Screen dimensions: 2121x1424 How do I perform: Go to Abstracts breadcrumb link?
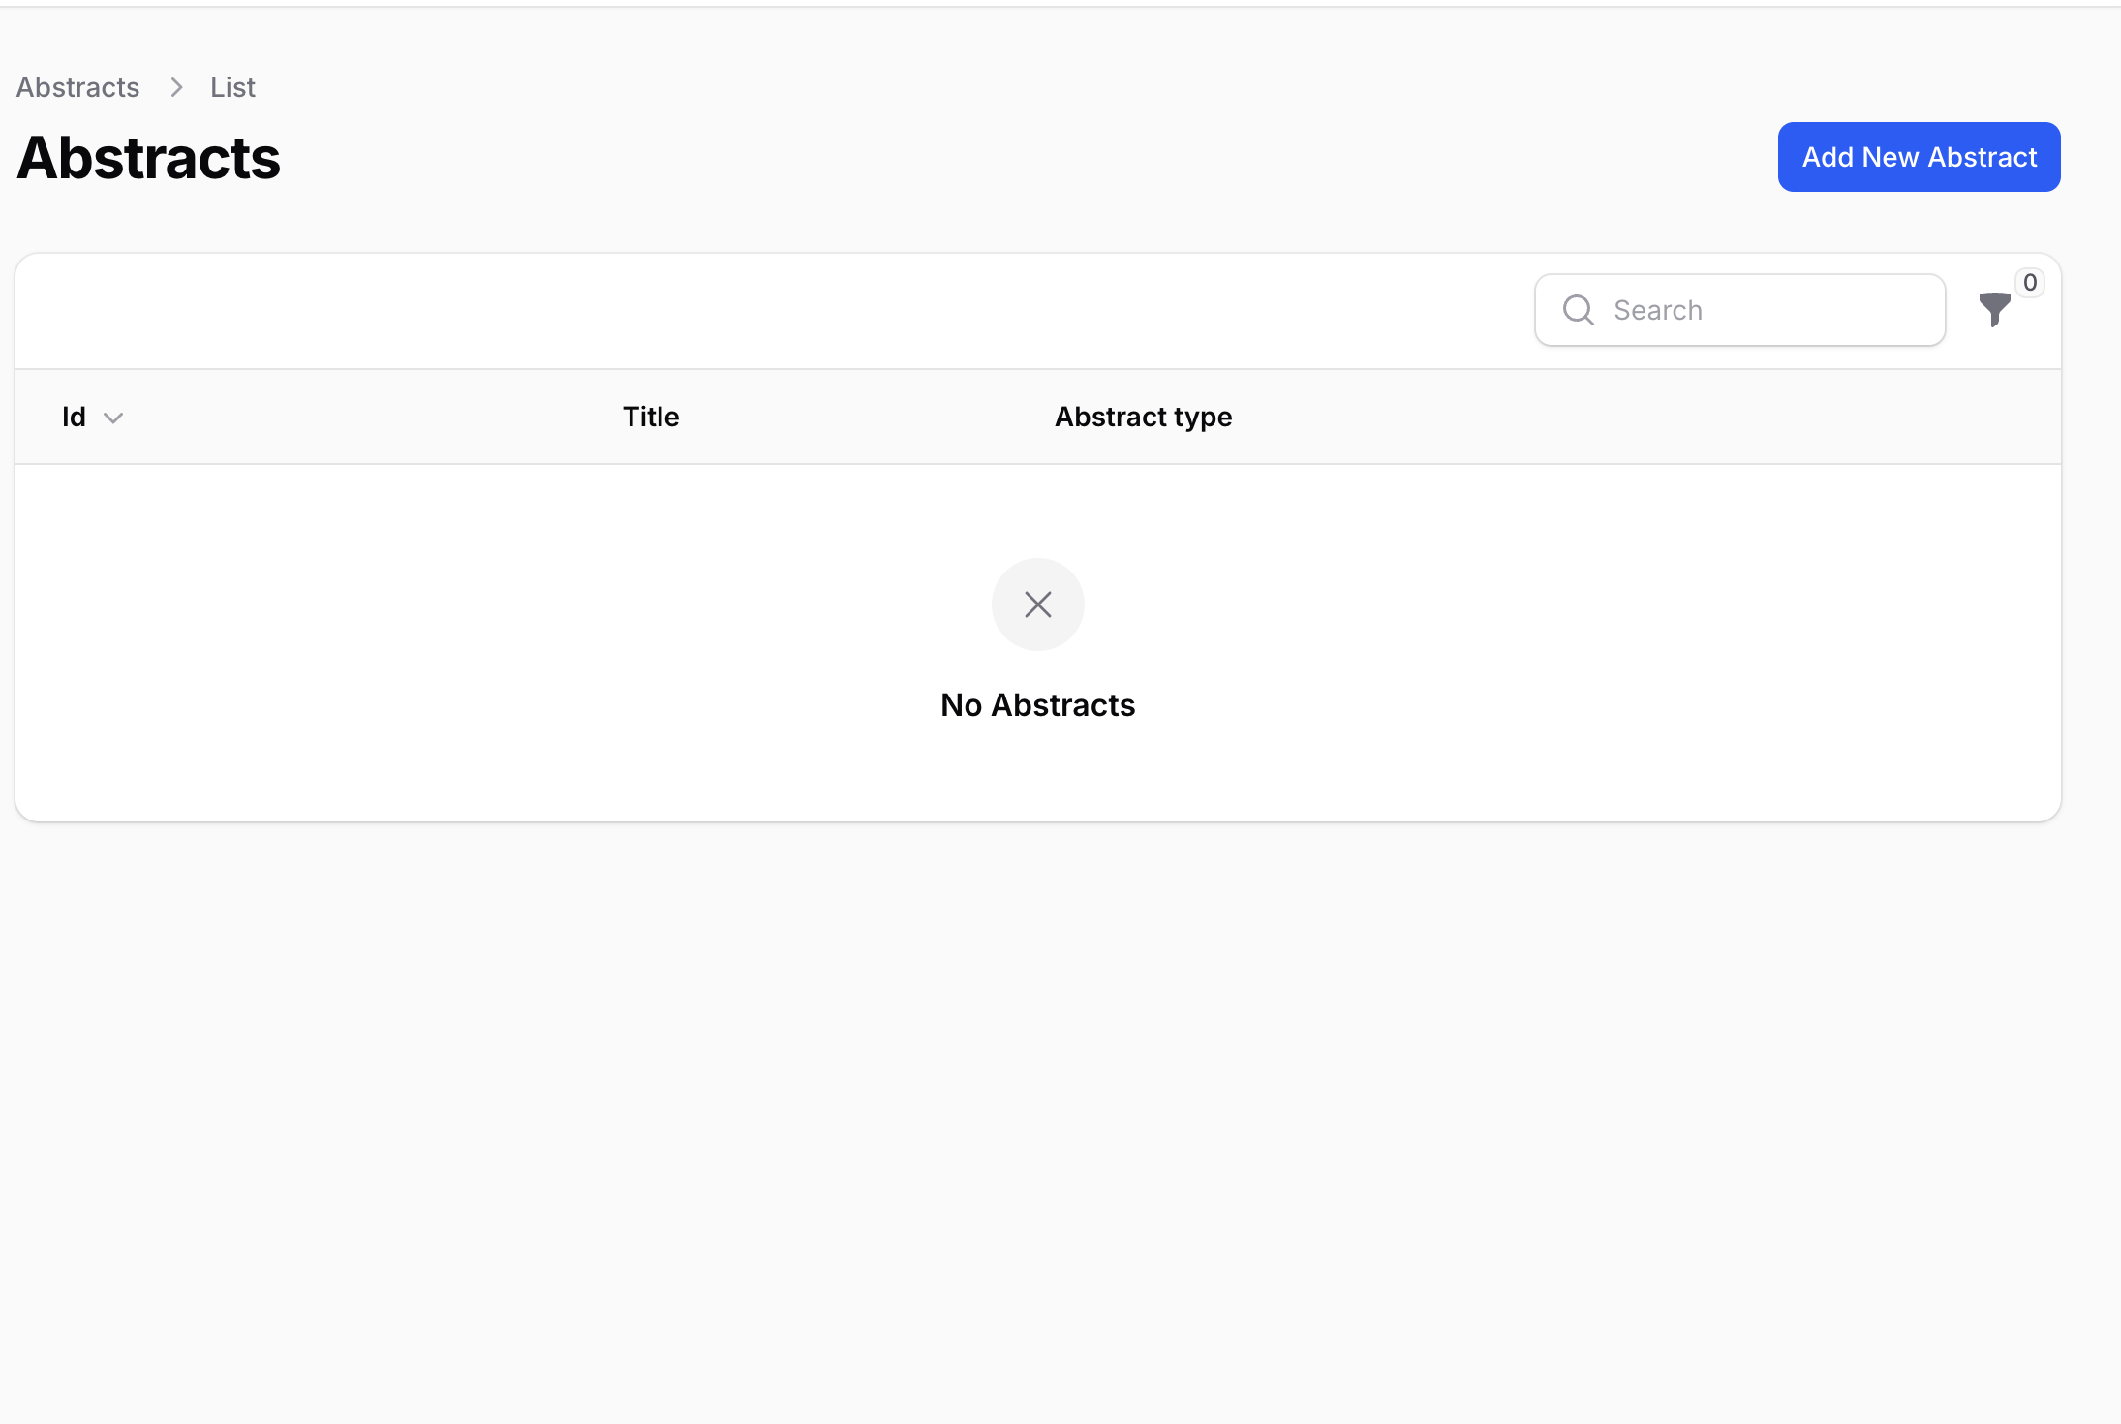[77, 87]
